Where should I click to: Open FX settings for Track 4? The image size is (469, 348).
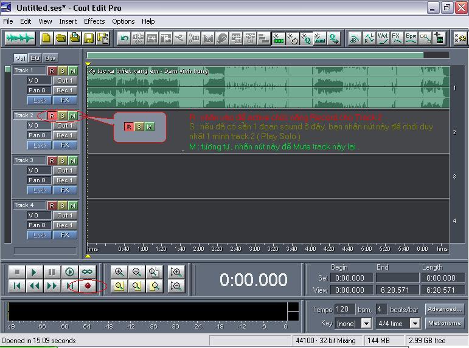coord(65,235)
